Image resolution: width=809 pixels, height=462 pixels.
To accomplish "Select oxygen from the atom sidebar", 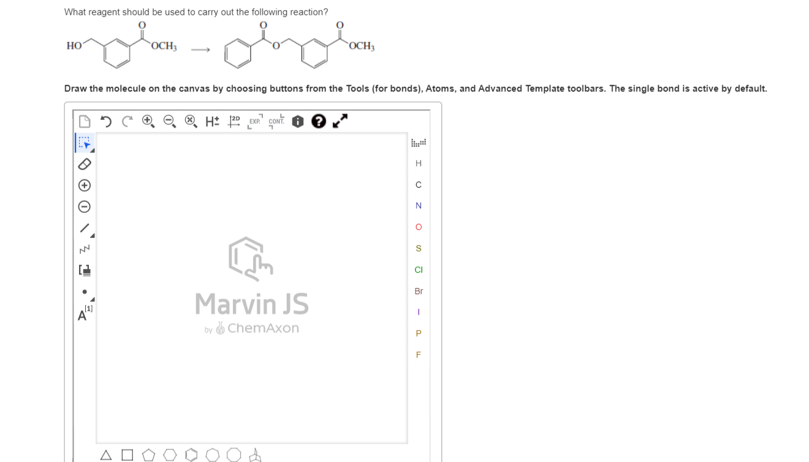I will [x=419, y=227].
